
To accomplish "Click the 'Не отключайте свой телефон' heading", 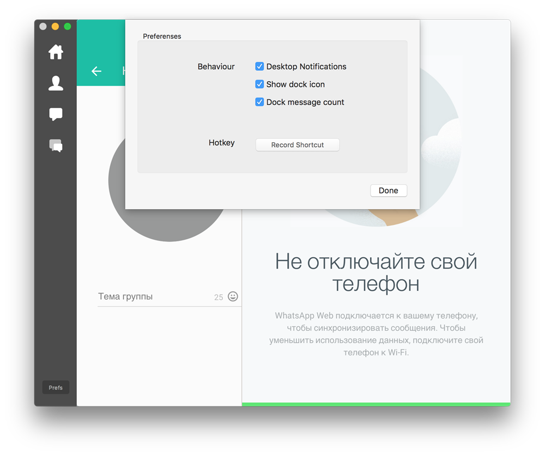I will click(x=376, y=272).
